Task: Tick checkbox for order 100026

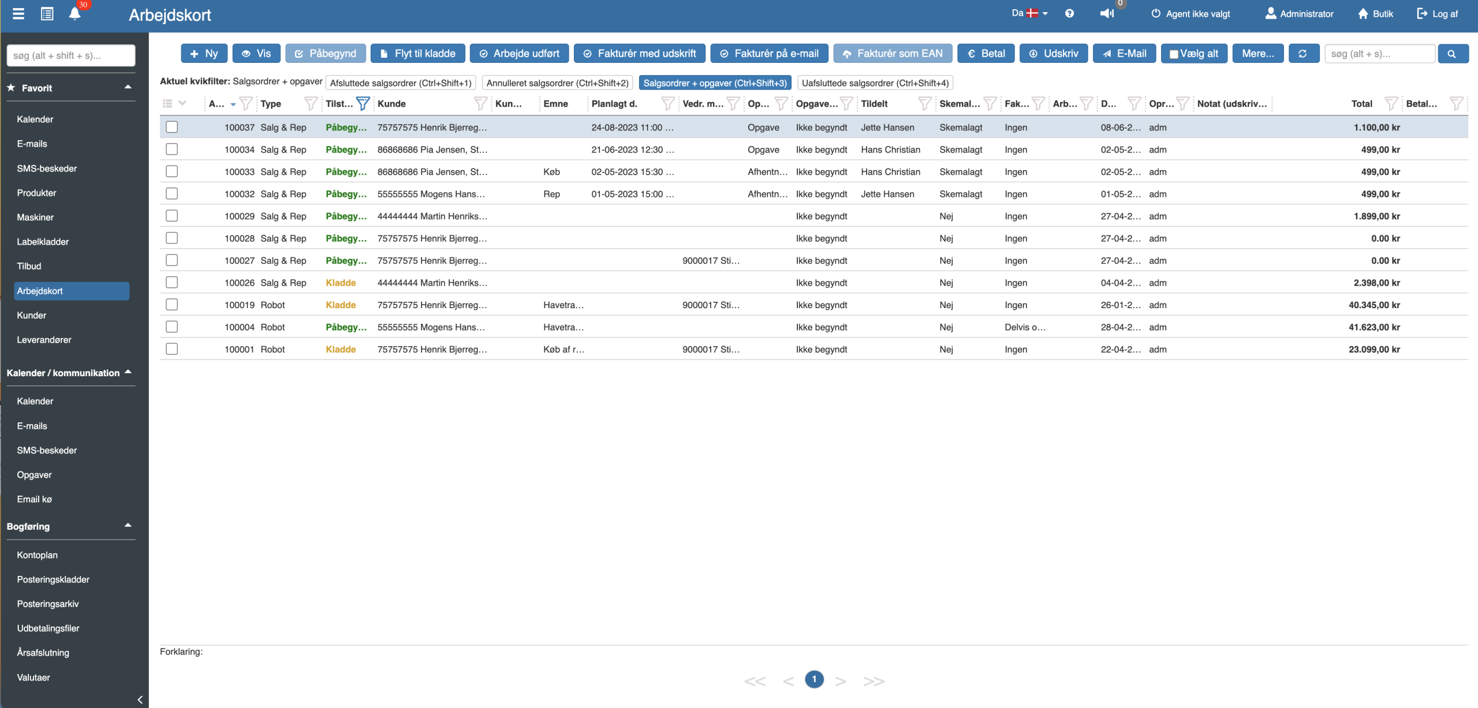Action: 171,283
